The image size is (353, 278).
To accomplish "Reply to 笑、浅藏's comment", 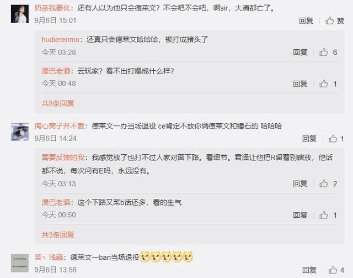I will pyautogui.click(x=309, y=270).
